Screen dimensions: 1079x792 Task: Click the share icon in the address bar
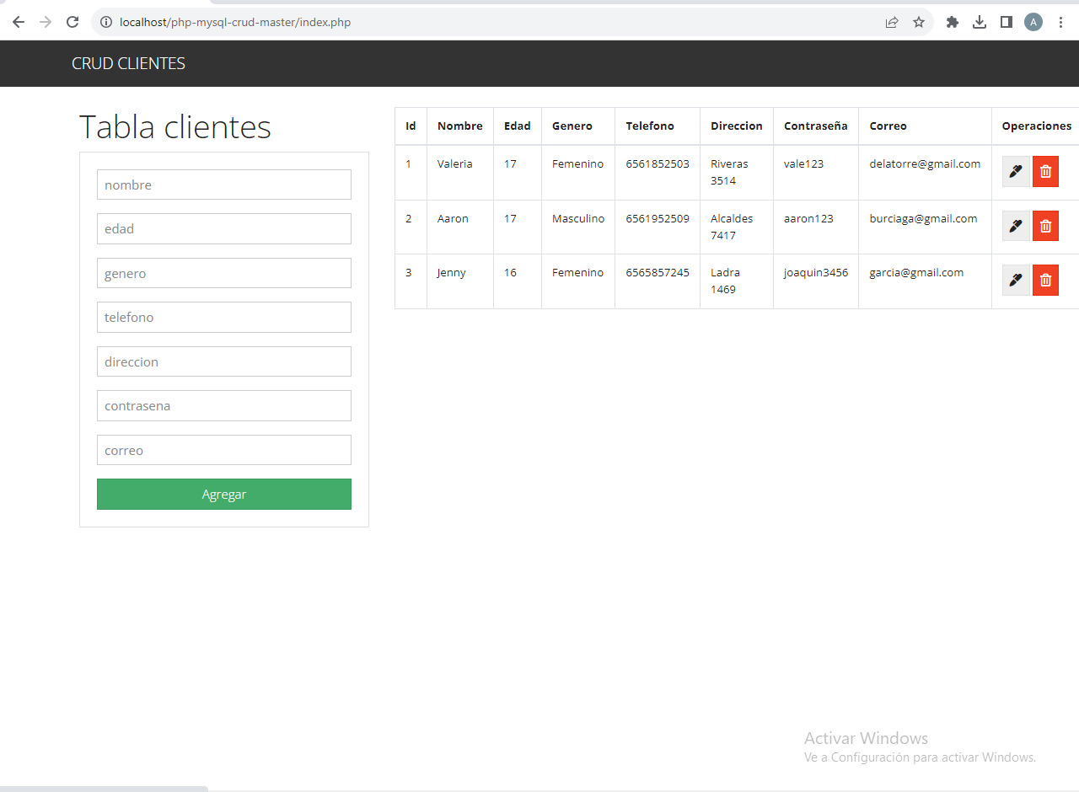click(x=892, y=22)
